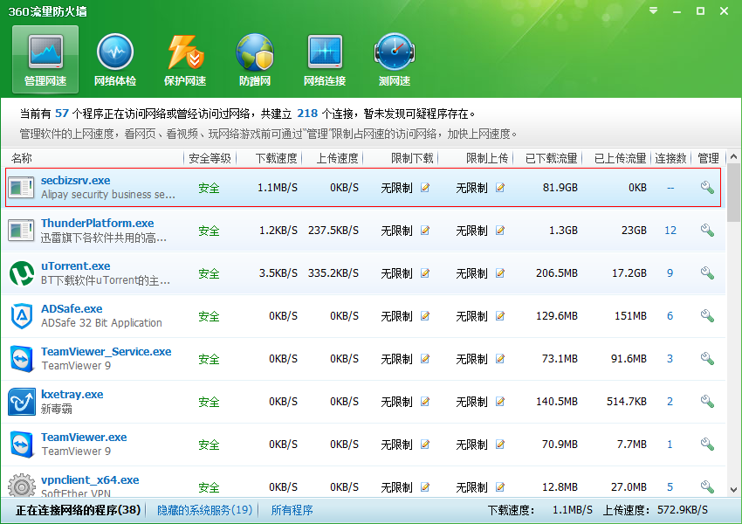This screenshot has height=524, width=742.
Task: Sort by 安全等级 column header
Action: (x=210, y=158)
